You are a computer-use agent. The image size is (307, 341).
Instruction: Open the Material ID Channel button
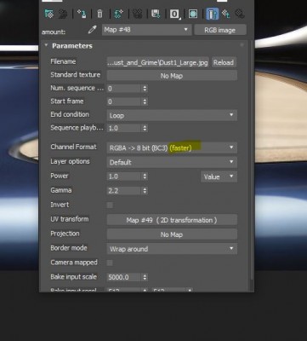[x=174, y=14]
